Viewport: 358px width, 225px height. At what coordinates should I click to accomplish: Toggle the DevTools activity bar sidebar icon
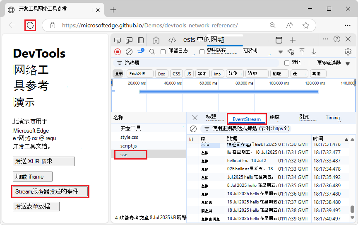(141, 41)
